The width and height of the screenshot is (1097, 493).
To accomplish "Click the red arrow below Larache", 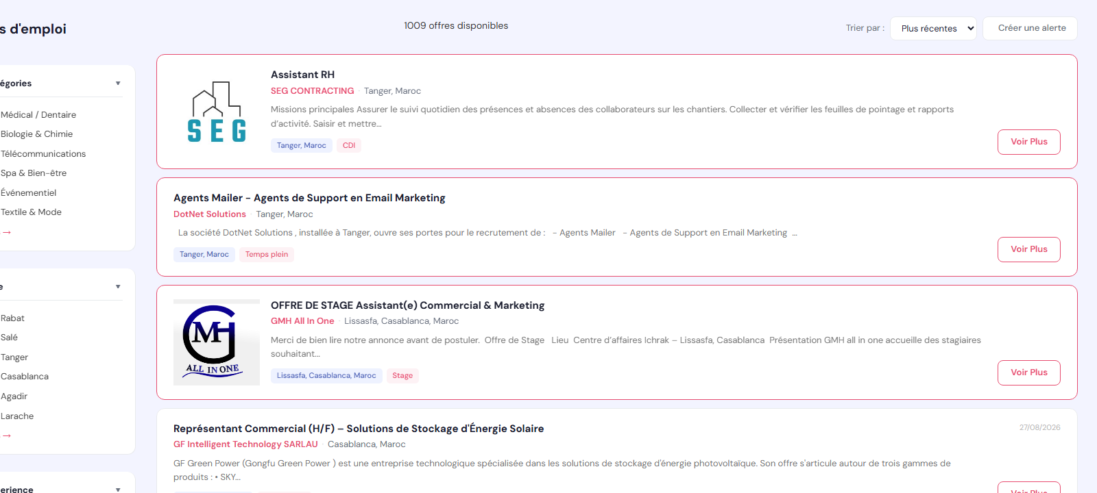I will pos(7,435).
